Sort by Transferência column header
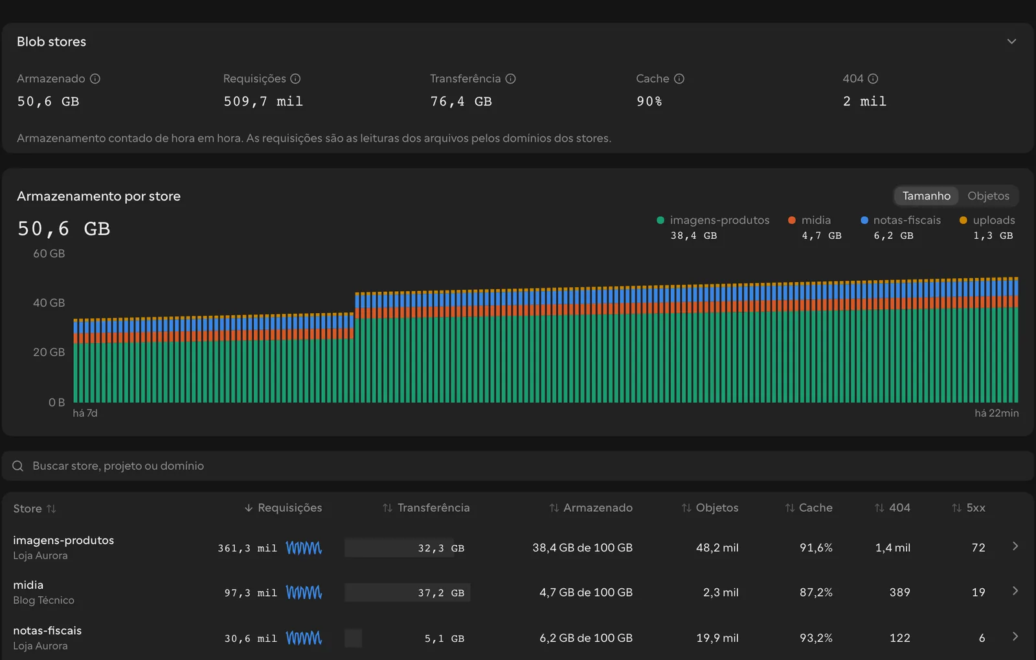 click(426, 508)
